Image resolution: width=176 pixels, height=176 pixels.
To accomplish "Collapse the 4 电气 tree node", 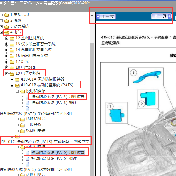I will 1,32.
